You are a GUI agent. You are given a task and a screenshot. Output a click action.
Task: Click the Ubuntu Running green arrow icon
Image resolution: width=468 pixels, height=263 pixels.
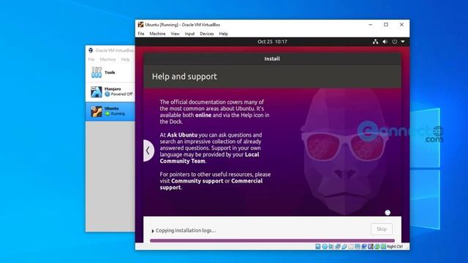tap(107, 114)
